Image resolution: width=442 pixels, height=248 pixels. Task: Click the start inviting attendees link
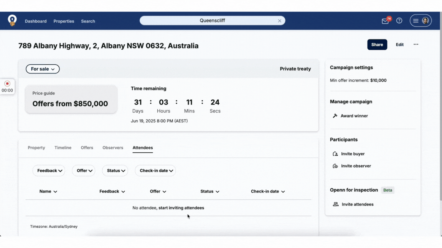[x=181, y=208]
